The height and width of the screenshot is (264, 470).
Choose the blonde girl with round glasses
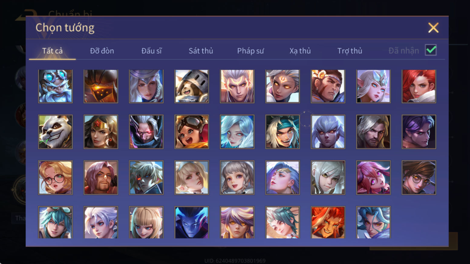pos(55,177)
